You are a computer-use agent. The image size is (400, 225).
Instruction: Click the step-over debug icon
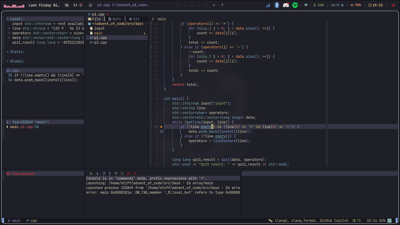[x=104, y=173]
